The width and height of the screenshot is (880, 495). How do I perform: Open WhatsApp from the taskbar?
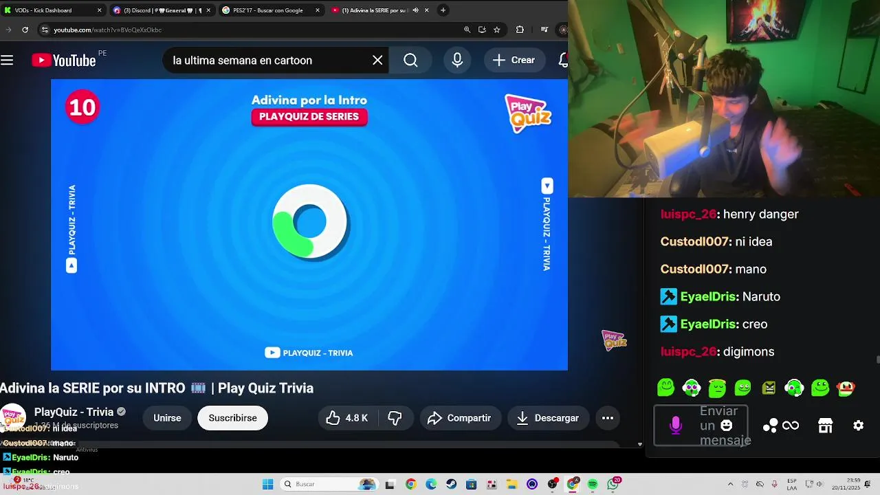click(613, 484)
